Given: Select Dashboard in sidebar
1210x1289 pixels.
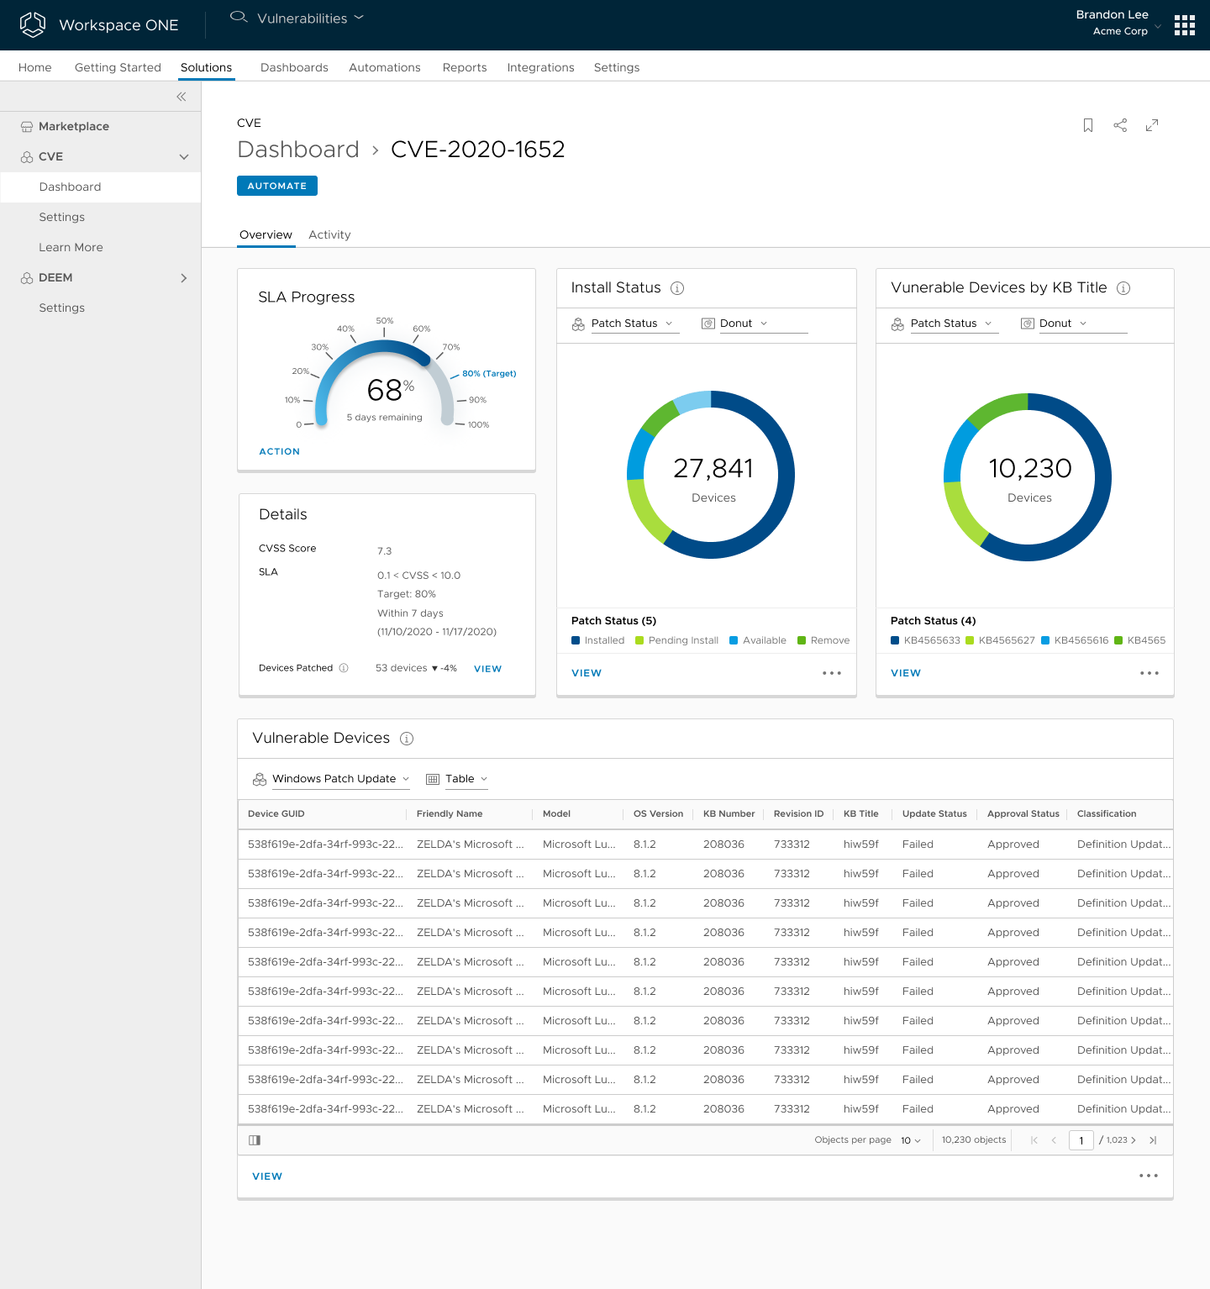Looking at the screenshot, I should (x=100, y=187).
